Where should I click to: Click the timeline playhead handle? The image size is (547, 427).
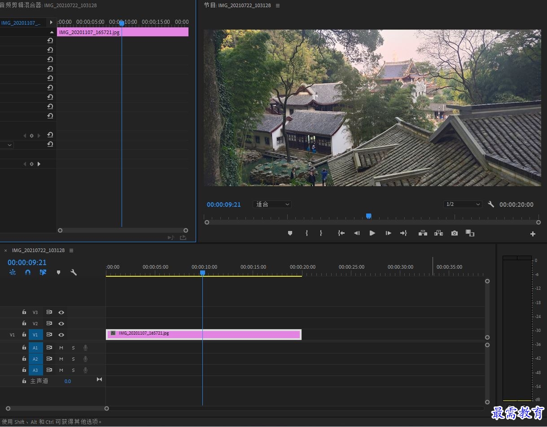pyautogui.click(x=202, y=273)
